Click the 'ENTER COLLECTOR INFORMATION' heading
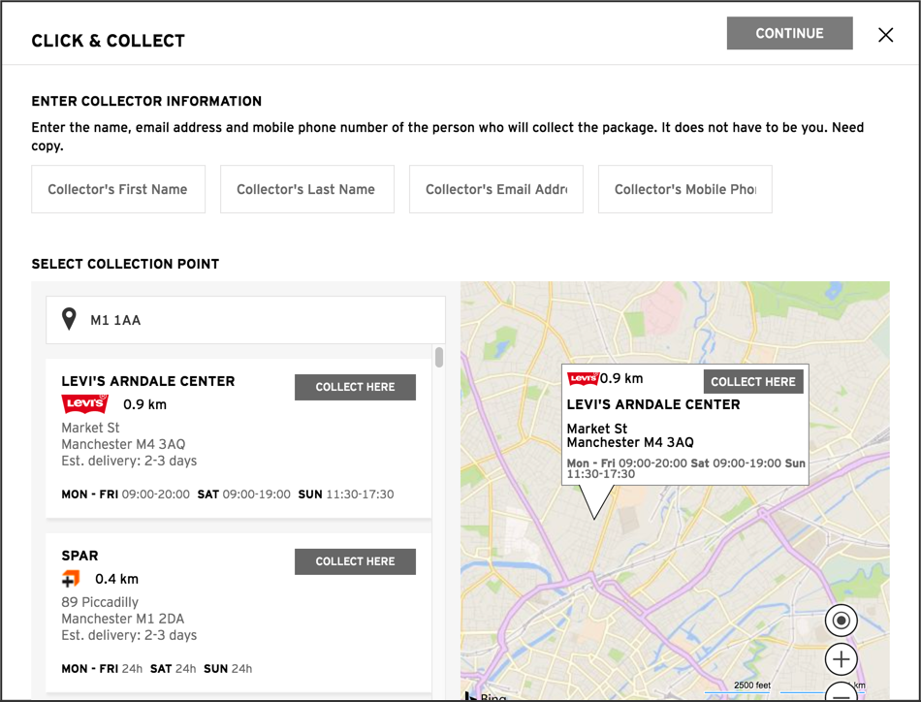The height and width of the screenshot is (702, 921). [146, 101]
